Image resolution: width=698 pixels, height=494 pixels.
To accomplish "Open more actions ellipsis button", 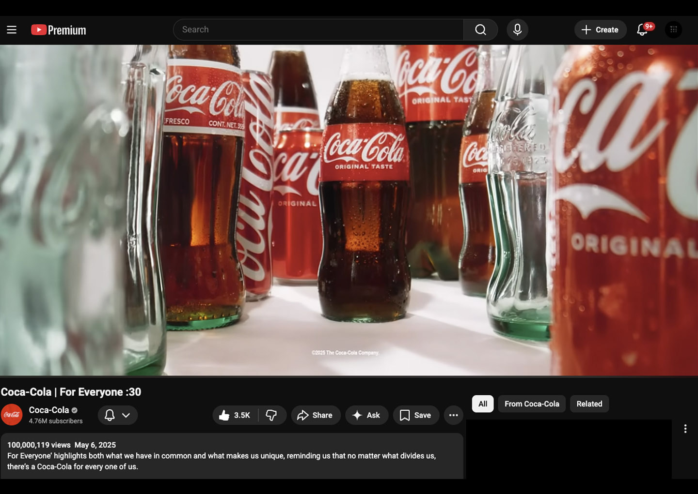I will pyautogui.click(x=453, y=415).
